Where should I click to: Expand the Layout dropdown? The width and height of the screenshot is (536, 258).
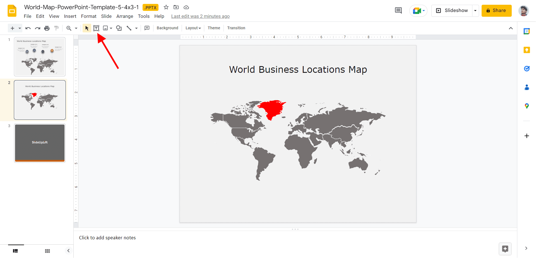point(193,28)
